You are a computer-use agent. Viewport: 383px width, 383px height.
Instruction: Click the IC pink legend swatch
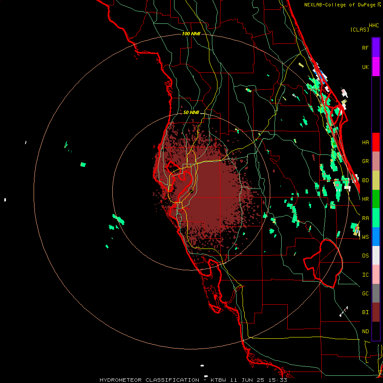click(376, 274)
